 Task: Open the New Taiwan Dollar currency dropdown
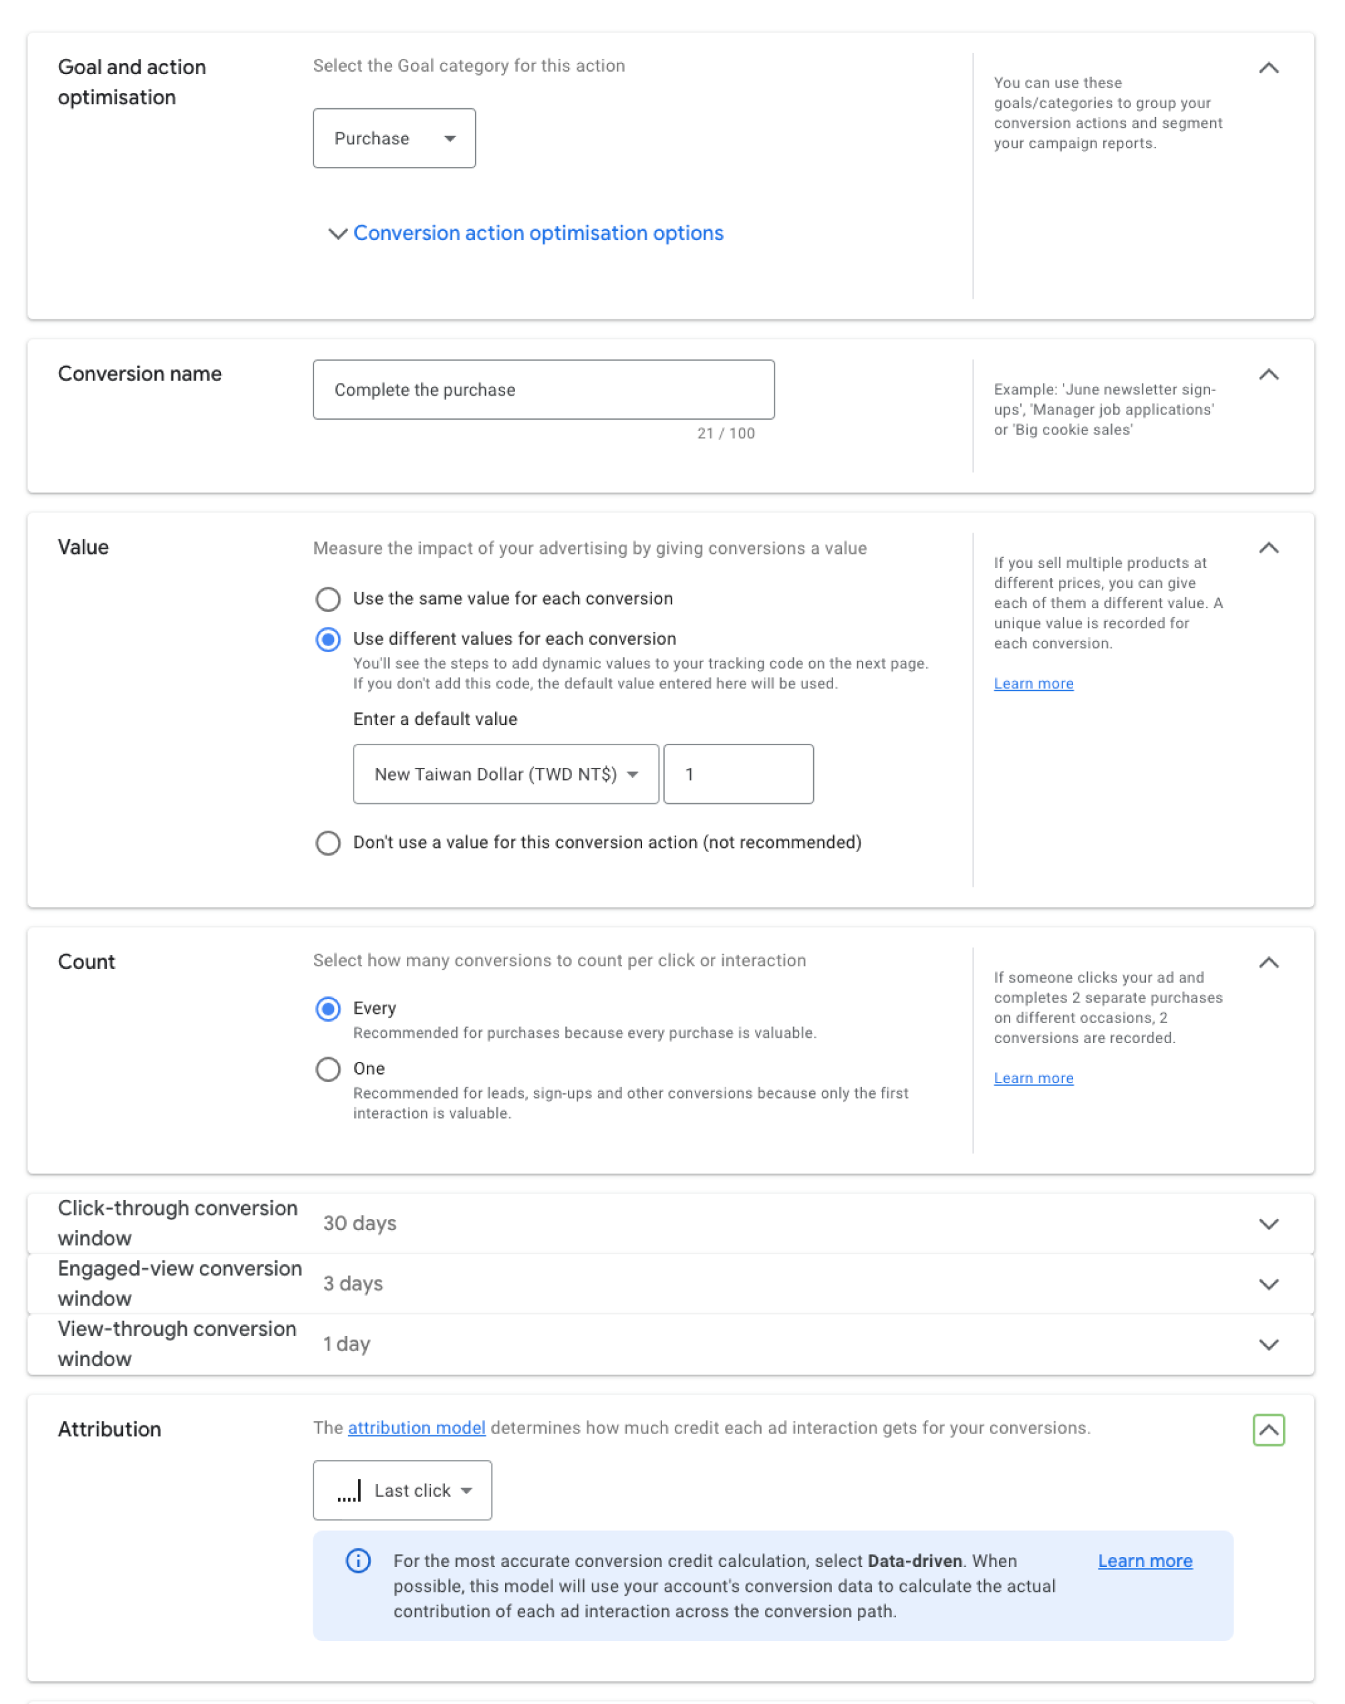pyautogui.click(x=506, y=774)
